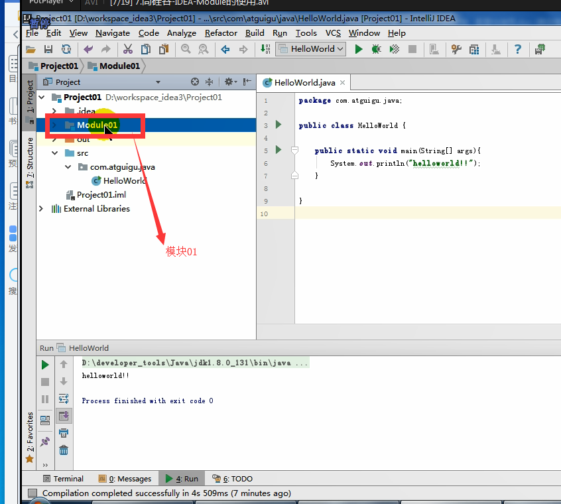Open the Analyze menu
Image resolution: width=561 pixels, height=504 pixels.
tap(182, 33)
